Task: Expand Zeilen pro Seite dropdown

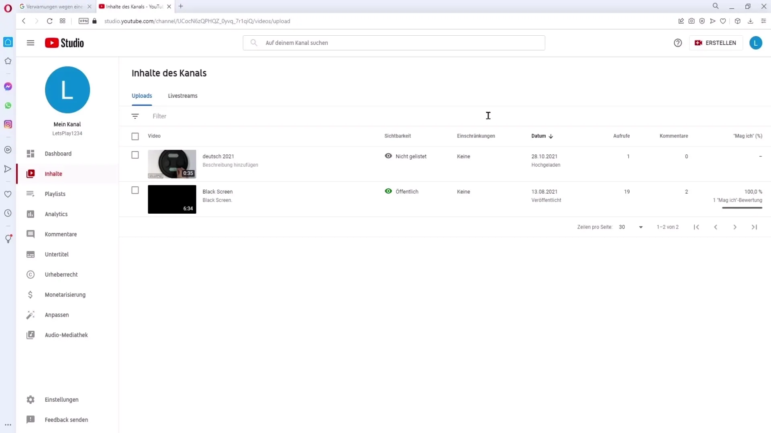Action: 630,227
